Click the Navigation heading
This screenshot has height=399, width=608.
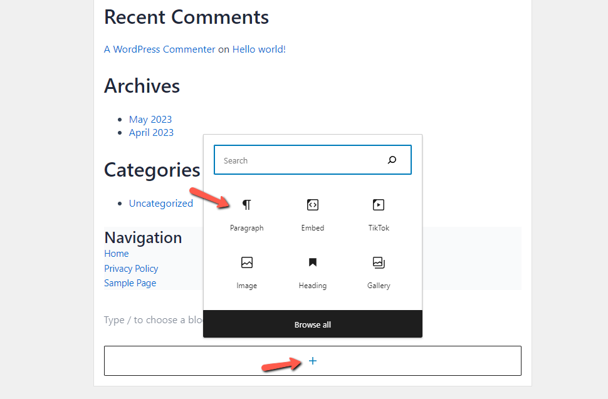pos(143,237)
